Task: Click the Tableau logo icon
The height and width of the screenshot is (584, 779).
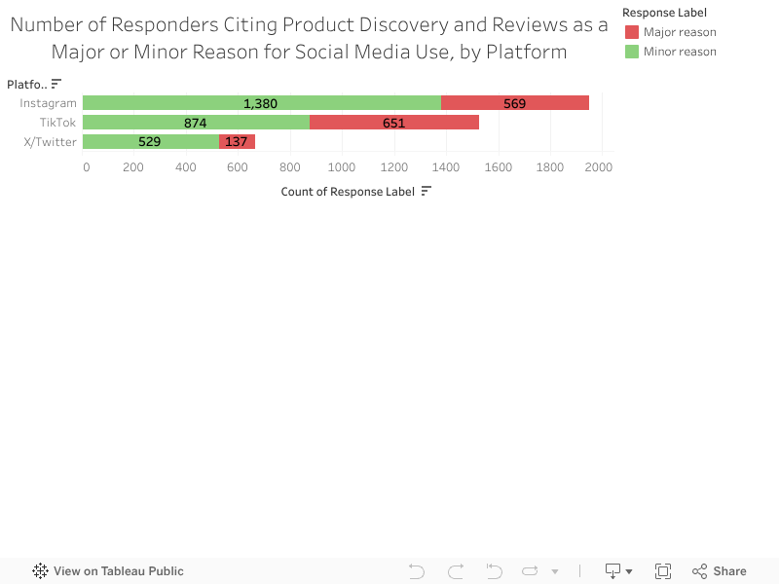Action: (x=41, y=571)
